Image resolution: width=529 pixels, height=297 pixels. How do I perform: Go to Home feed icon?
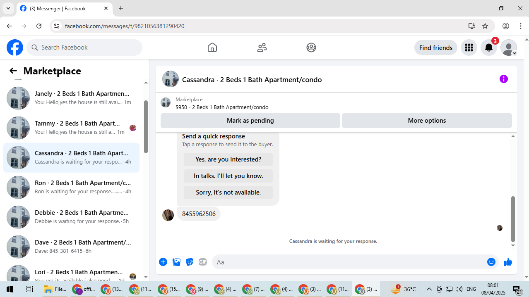pos(212,48)
